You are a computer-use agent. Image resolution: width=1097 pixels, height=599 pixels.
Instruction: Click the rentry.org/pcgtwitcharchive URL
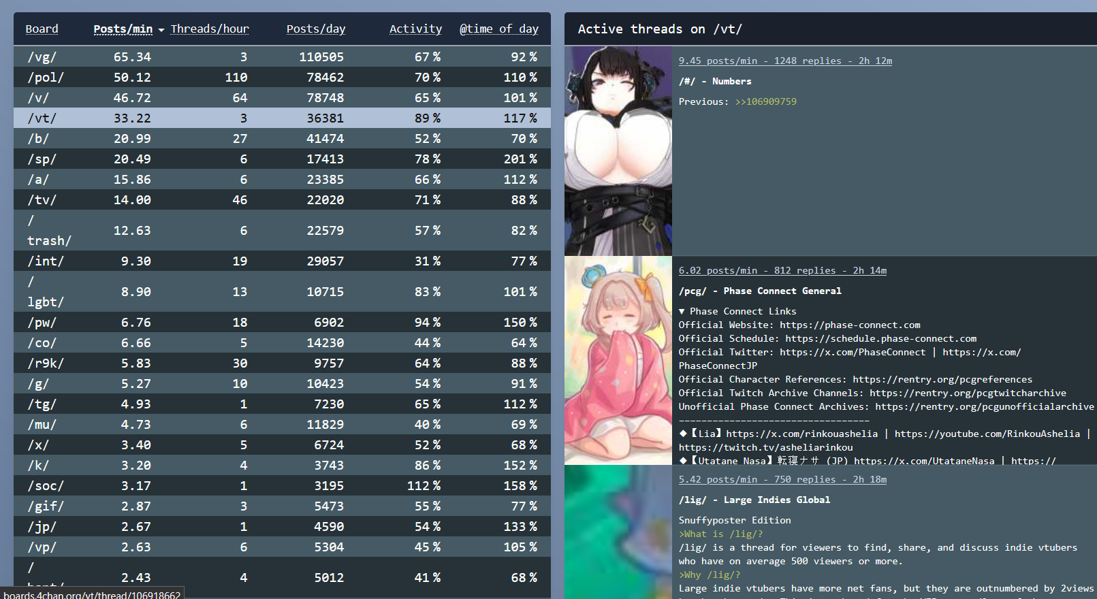point(968,393)
